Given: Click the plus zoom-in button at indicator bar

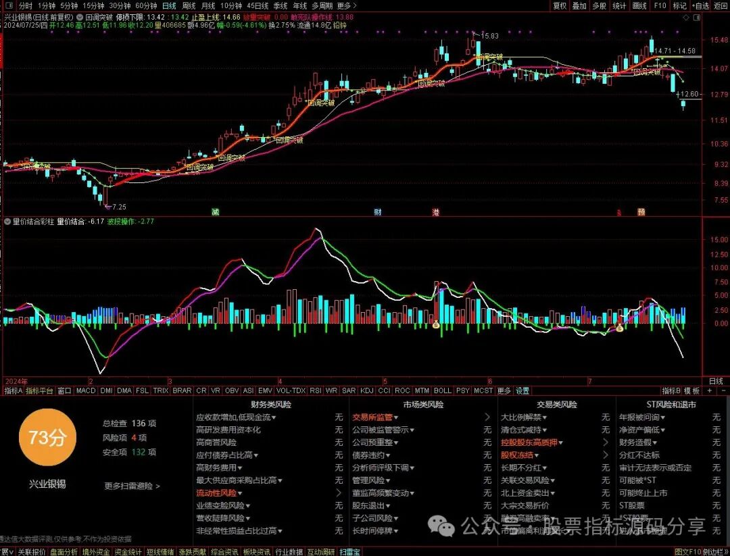Looking at the screenshot, I should (x=710, y=391).
